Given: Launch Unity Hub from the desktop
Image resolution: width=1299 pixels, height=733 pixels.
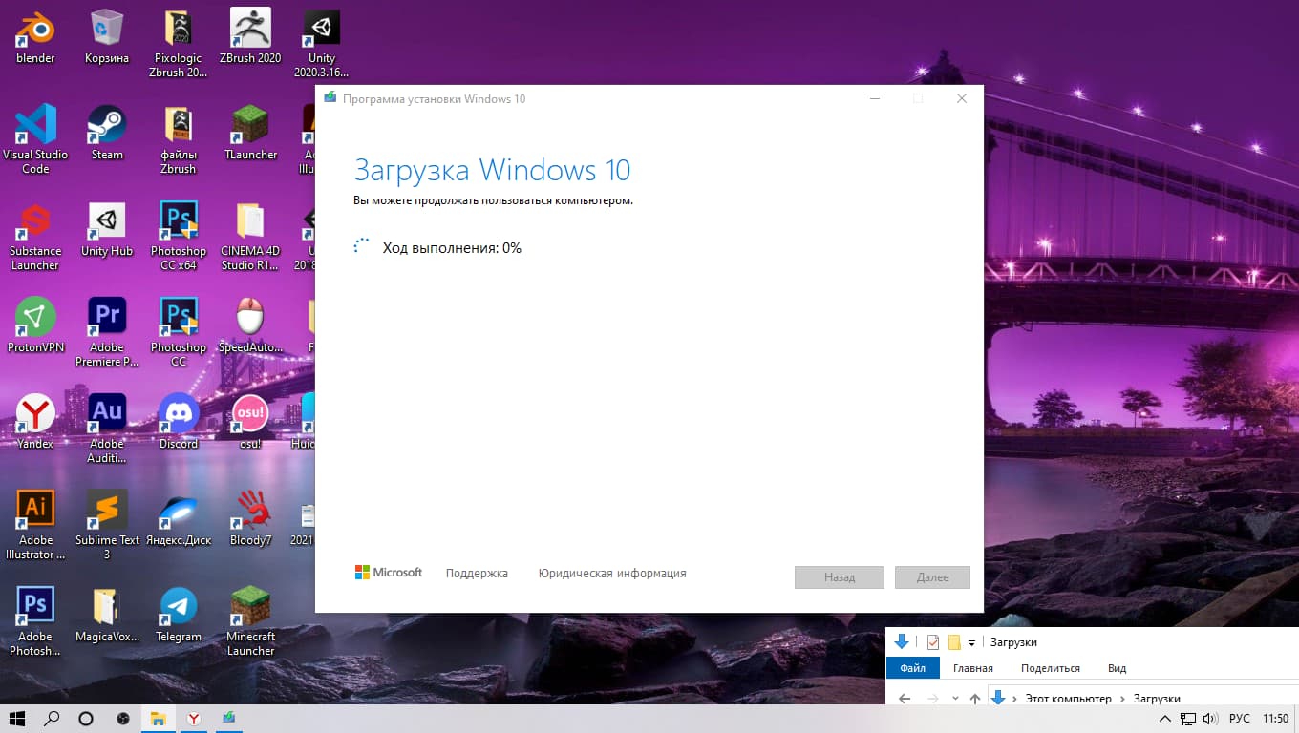Looking at the screenshot, I should [107, 229].
